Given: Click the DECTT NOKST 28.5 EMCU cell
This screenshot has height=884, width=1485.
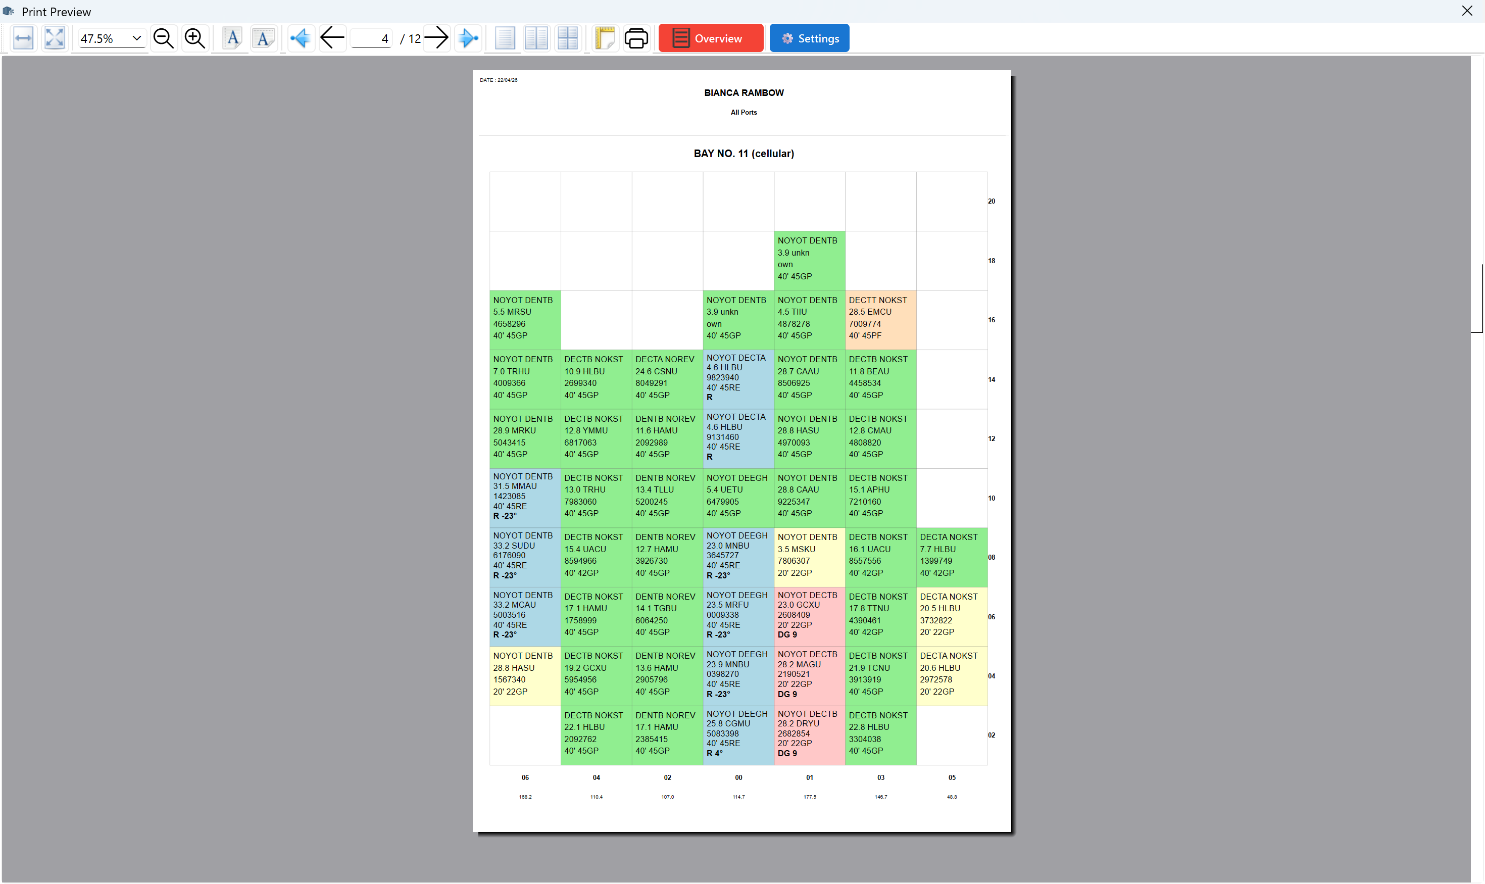Looking at the screenshot, I should [x=880, y=320].
